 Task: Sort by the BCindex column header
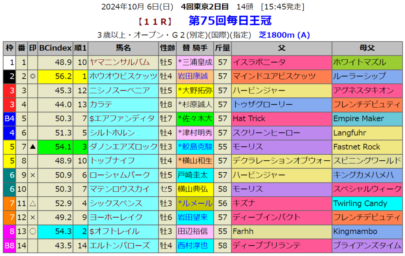pyautogui.click(x=55, y=48)
